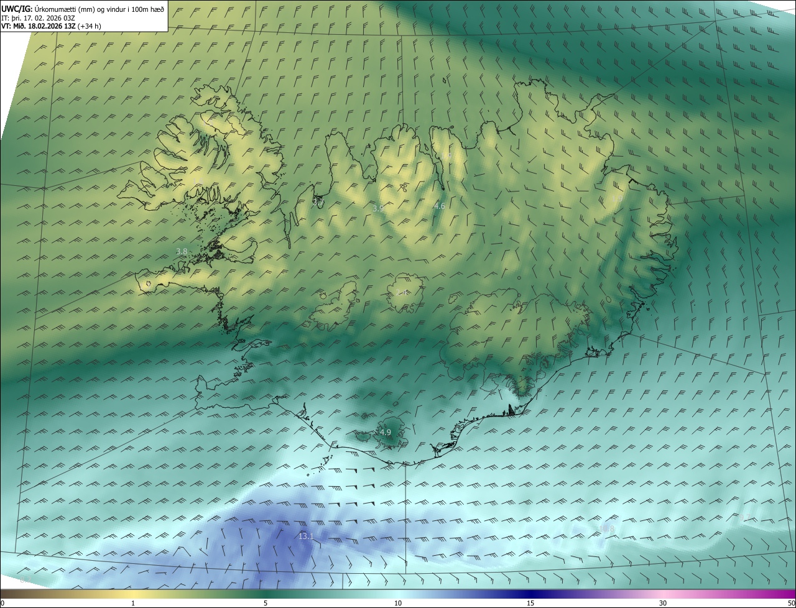Click the colorbar tick label 15
Image resolution: width=796 pixels, height=608 pixels.
point(530,603)
